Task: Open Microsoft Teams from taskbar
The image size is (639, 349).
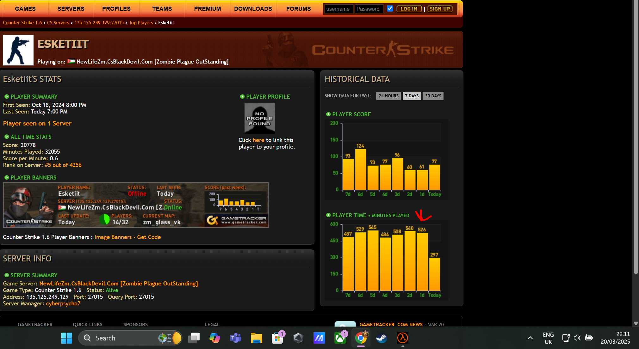Action: (x=236, y=338)
